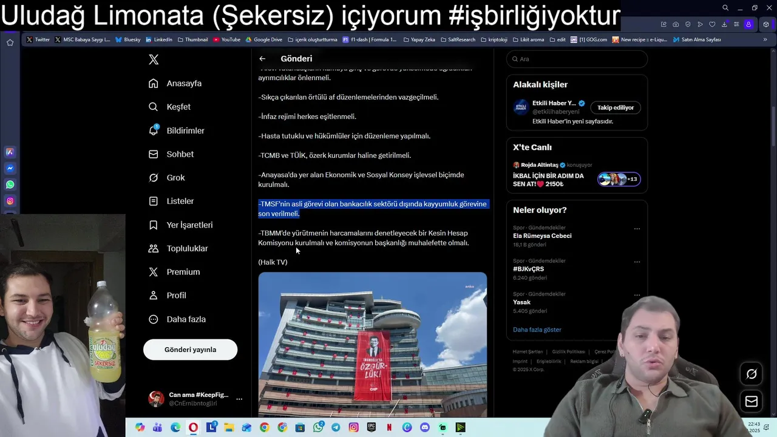
Task: Open Etkili Haber profile avatar
Action: coord(521,107)
